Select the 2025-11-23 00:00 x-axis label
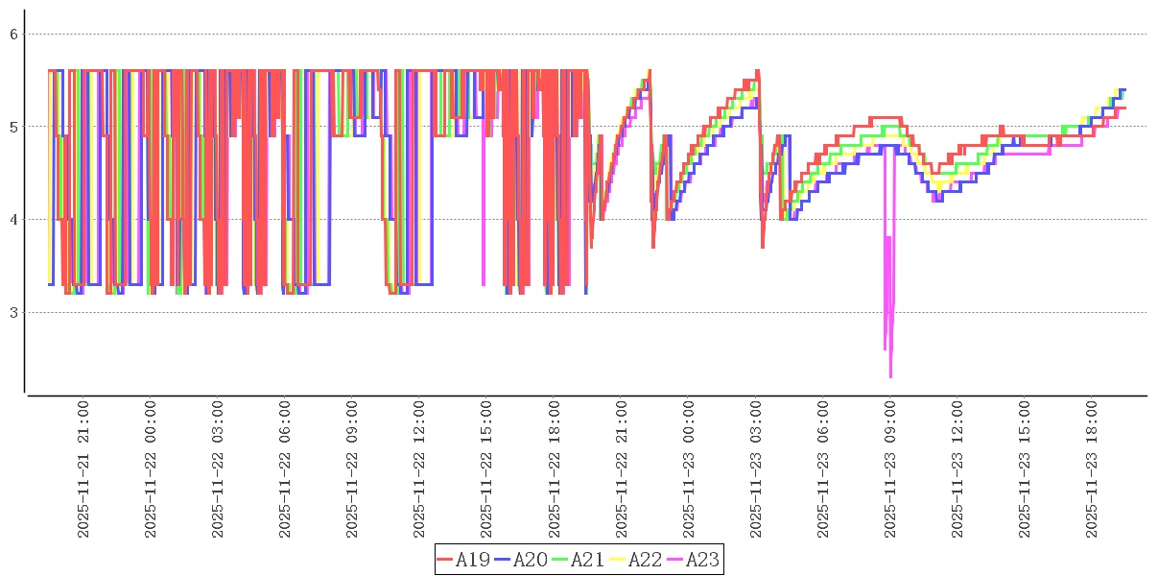This screenshot has width=1158, height=576. click(688, 469)
